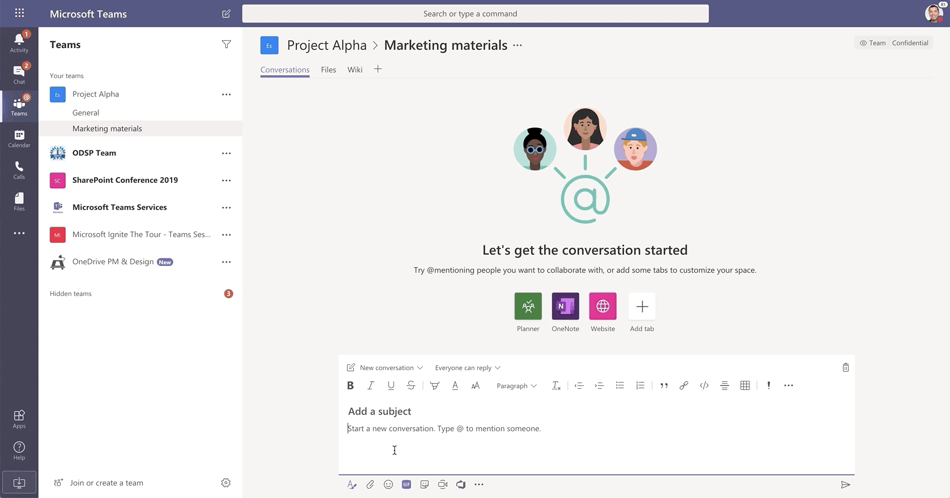Click Join or create a team
The height and width of the screenshot is (498, 950).
[106, 483]
